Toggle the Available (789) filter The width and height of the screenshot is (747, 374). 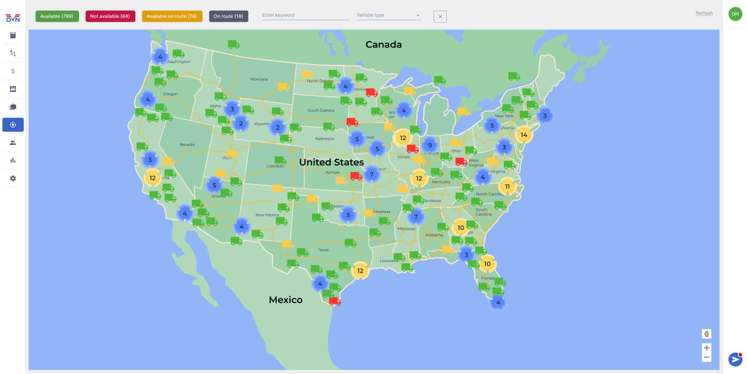[x=57, y=17]
